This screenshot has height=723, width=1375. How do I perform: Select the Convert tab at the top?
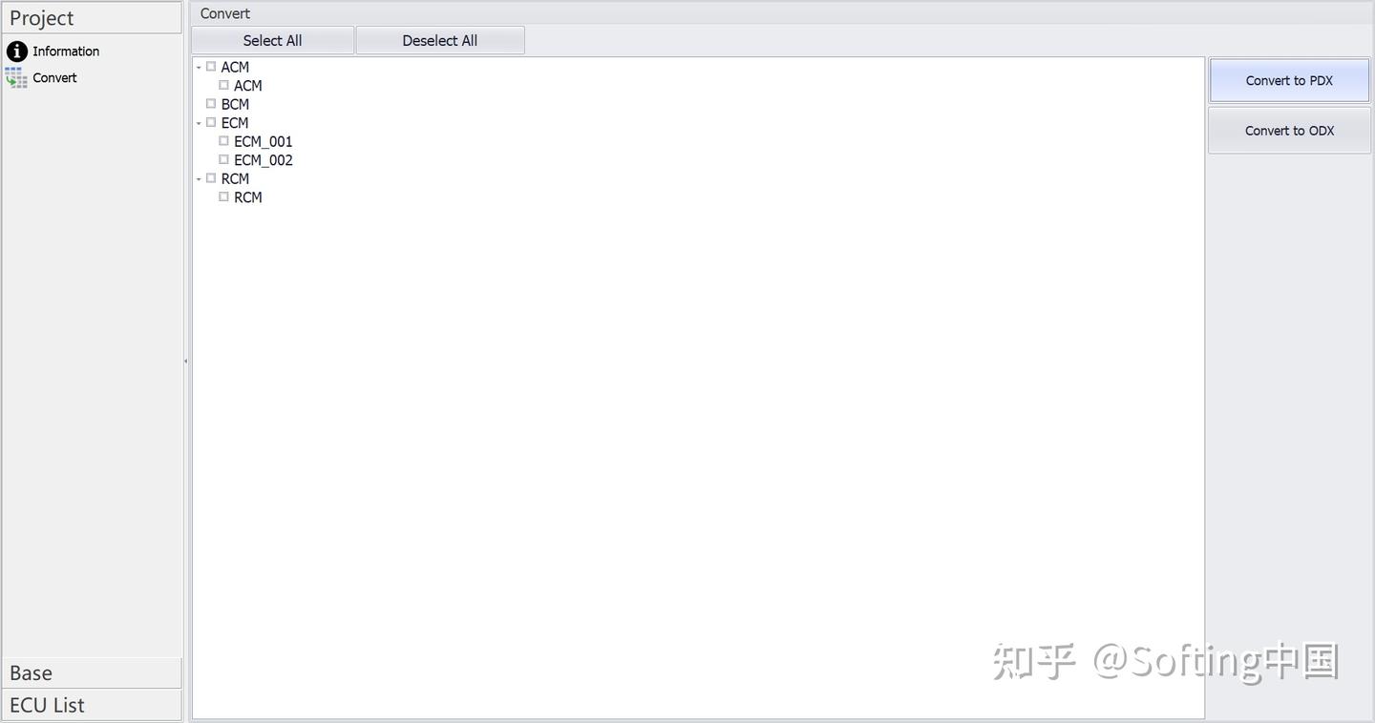pyautogui.click(x=224, y=13)
